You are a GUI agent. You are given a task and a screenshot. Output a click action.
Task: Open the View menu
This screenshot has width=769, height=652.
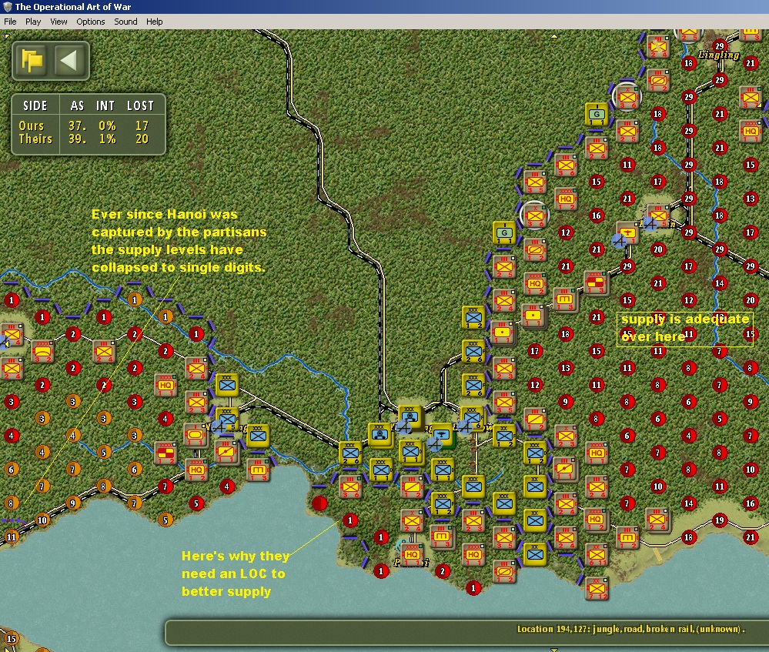click(x=59, y=22)
